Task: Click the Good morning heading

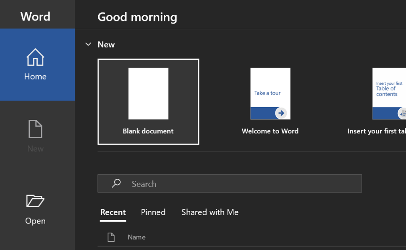Action: point(137,17)
